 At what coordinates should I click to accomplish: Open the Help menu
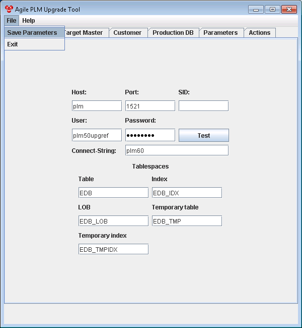[29, 21]
